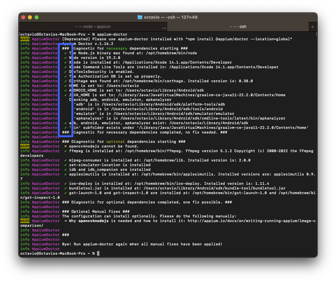Click the green check beside ffmpeg line

click(x=65, y=151)
